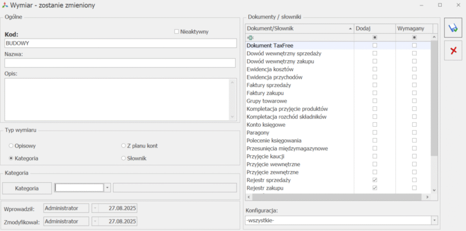Uncheck Dodaj for Rejestr sprzedaży
The height and width of the screenshot is (231, 466).
[x=374, y=180]
